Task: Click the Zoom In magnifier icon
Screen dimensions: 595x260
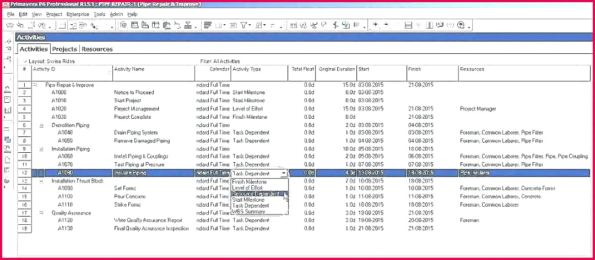Action: click(x=376, y=25)
